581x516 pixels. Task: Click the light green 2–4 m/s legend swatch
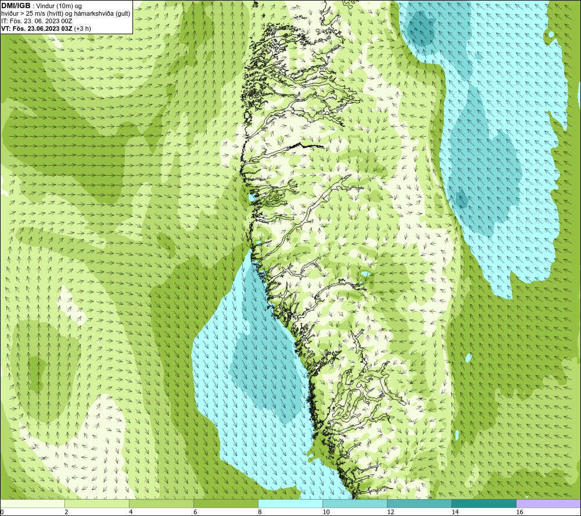[x=96, y=503]
